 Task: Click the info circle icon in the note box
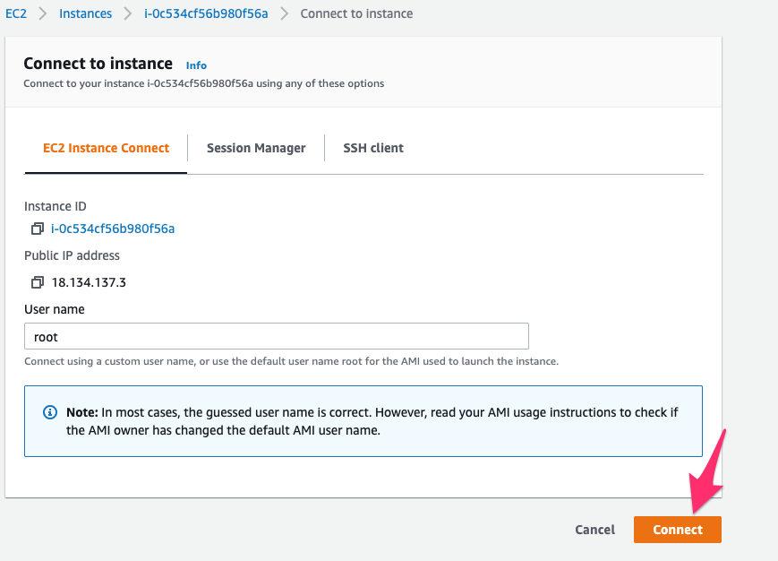click(x=50, y=413)
